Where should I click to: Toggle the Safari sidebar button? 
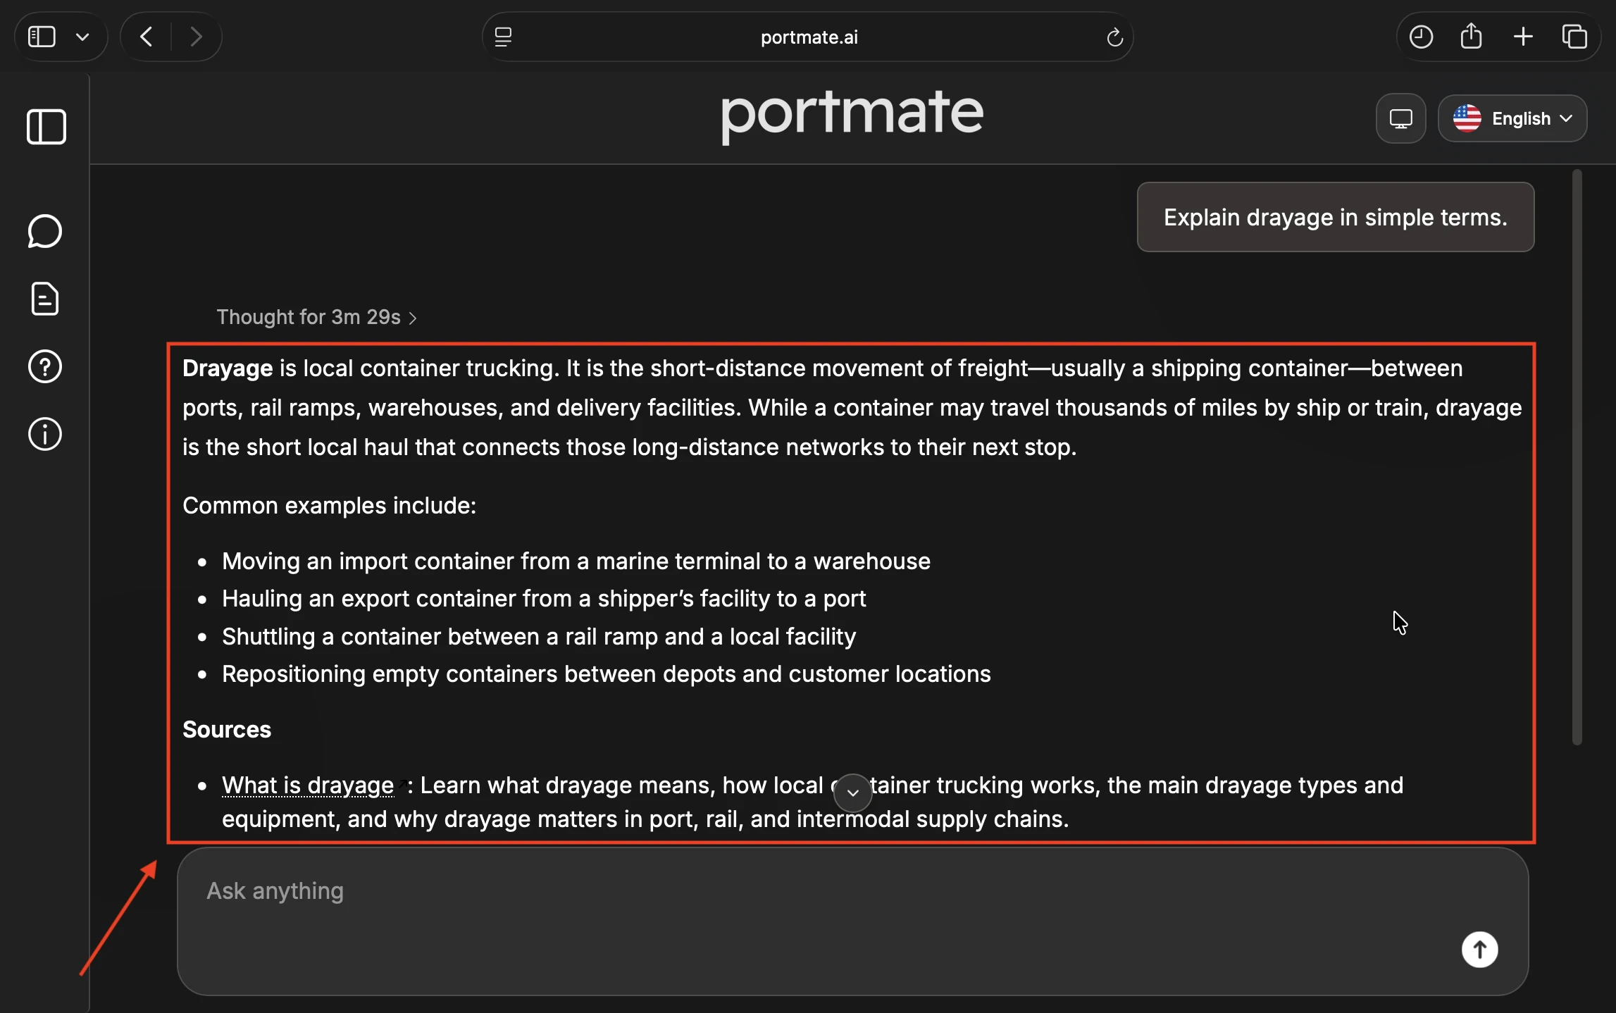coord(42,37)
